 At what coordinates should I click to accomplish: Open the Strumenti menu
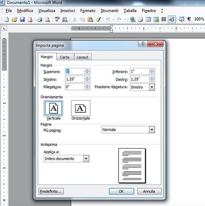click(109, 11)
